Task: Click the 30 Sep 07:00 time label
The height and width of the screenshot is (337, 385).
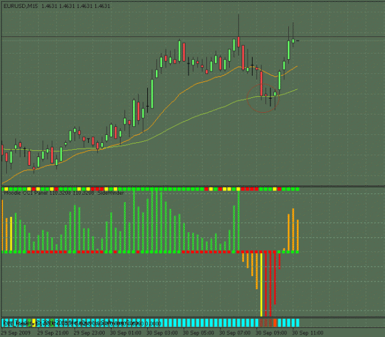Action: coord(235,333)
